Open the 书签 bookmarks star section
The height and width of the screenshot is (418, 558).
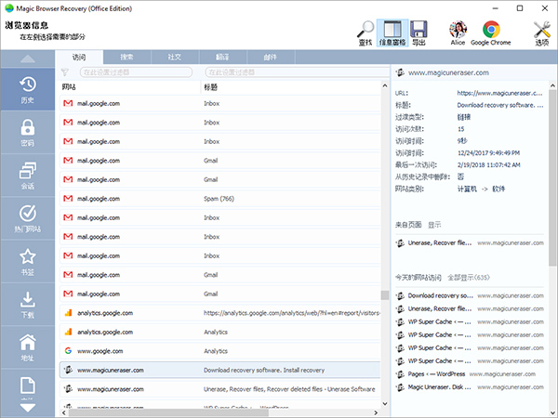pos(28,262)
